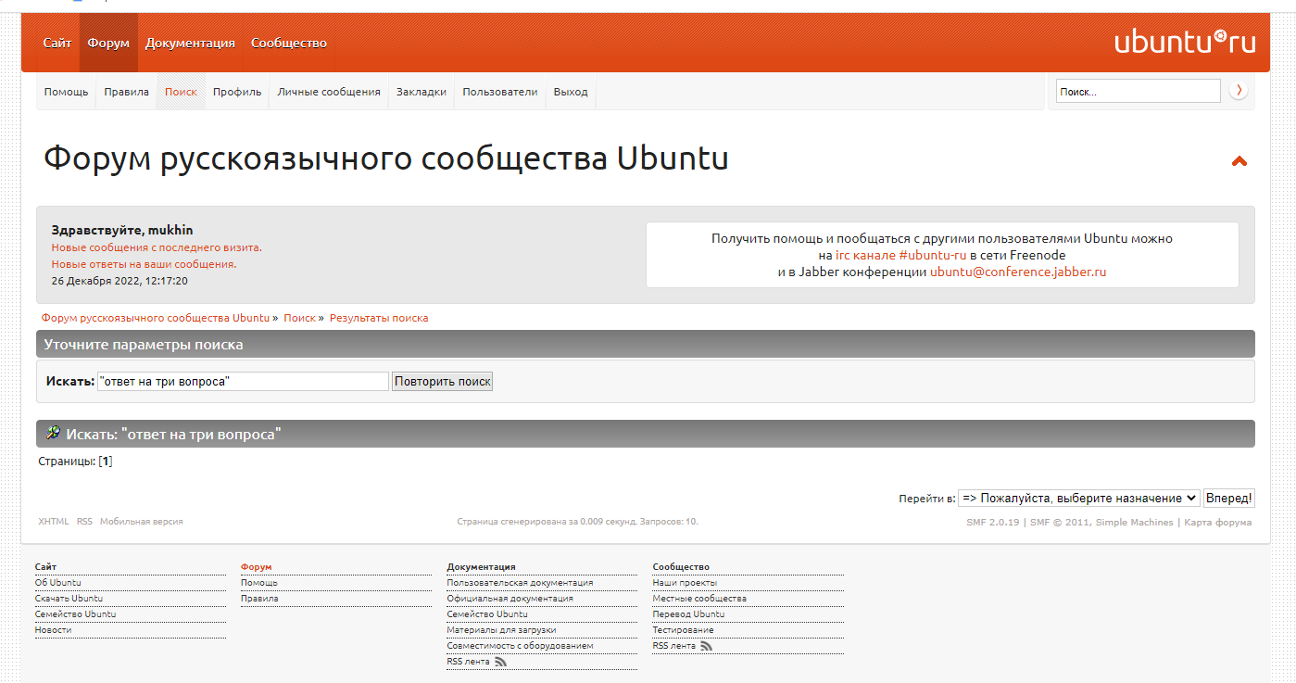Screen dimensions: 1296x683
Task: Open Правила in the forum submenu
Action: (127, 92)
